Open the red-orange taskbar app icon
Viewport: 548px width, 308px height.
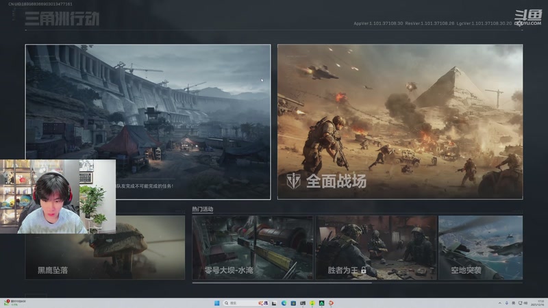click(x=331, y=303)
